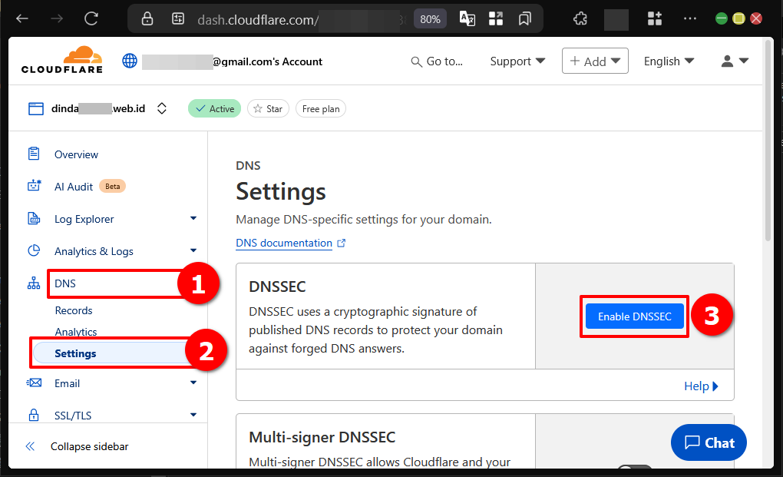
Task: Open the Chat support button
Action: click(709, 442)
